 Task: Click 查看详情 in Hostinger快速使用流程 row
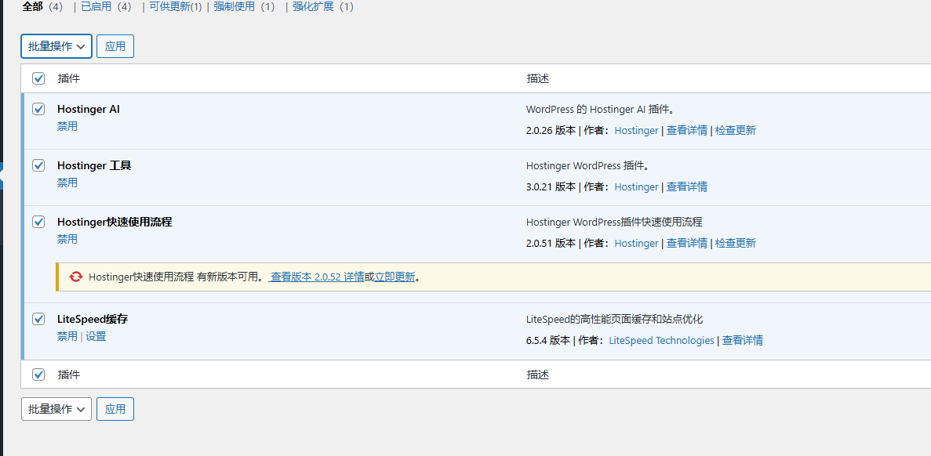[687, 243]
